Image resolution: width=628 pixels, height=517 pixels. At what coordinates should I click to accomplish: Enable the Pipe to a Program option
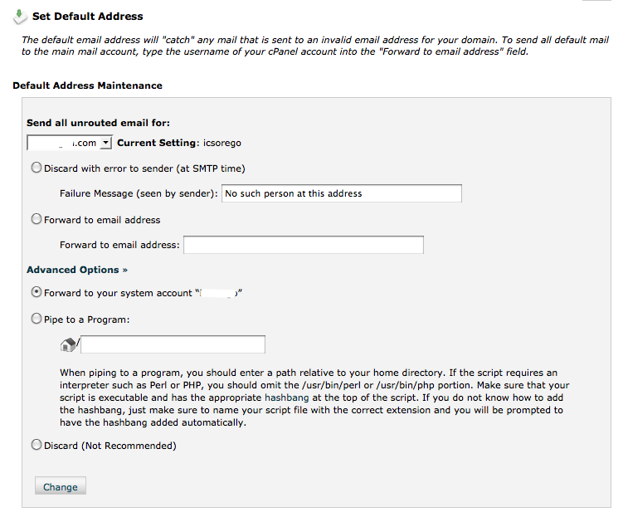(x=36, y=318)
